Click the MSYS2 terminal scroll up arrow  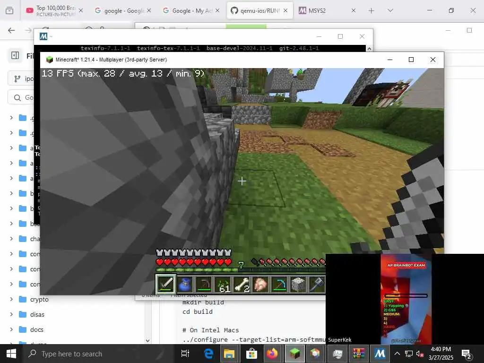pos(369,49)
